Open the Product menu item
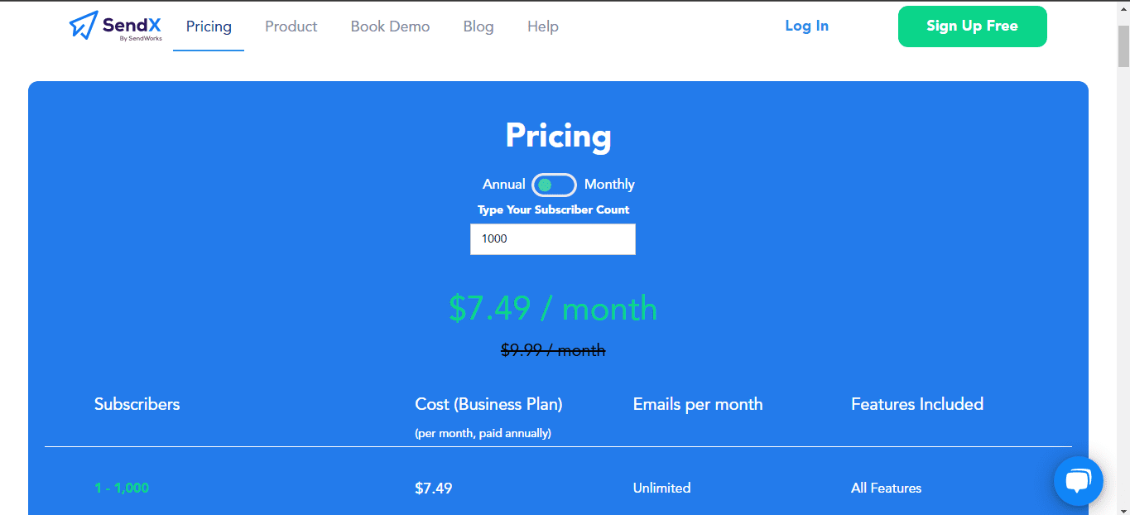 tap(291, 26)
